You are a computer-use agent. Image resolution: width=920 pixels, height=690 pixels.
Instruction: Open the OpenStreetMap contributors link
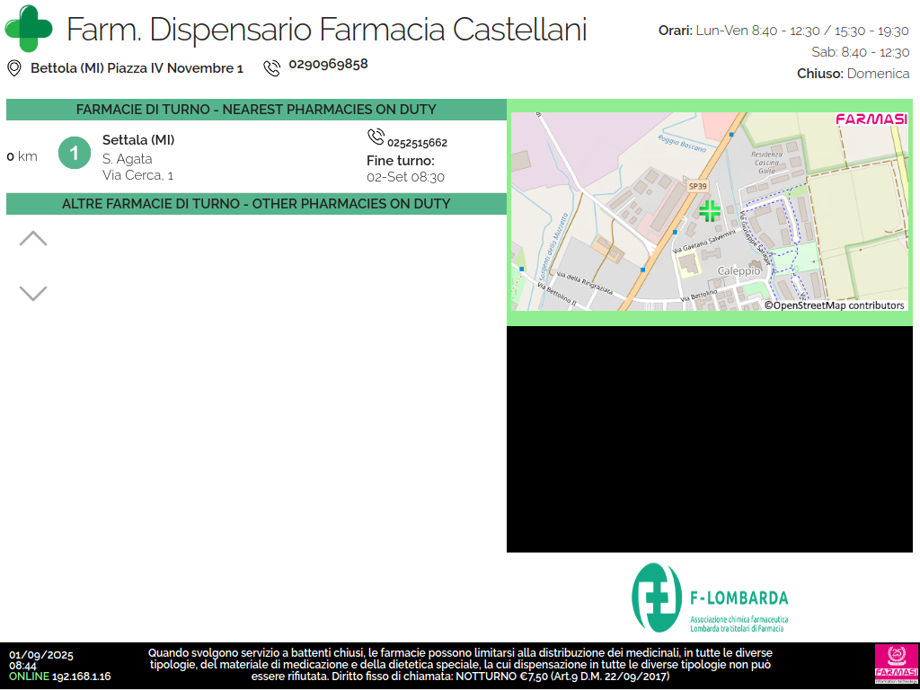pos(835,305)
